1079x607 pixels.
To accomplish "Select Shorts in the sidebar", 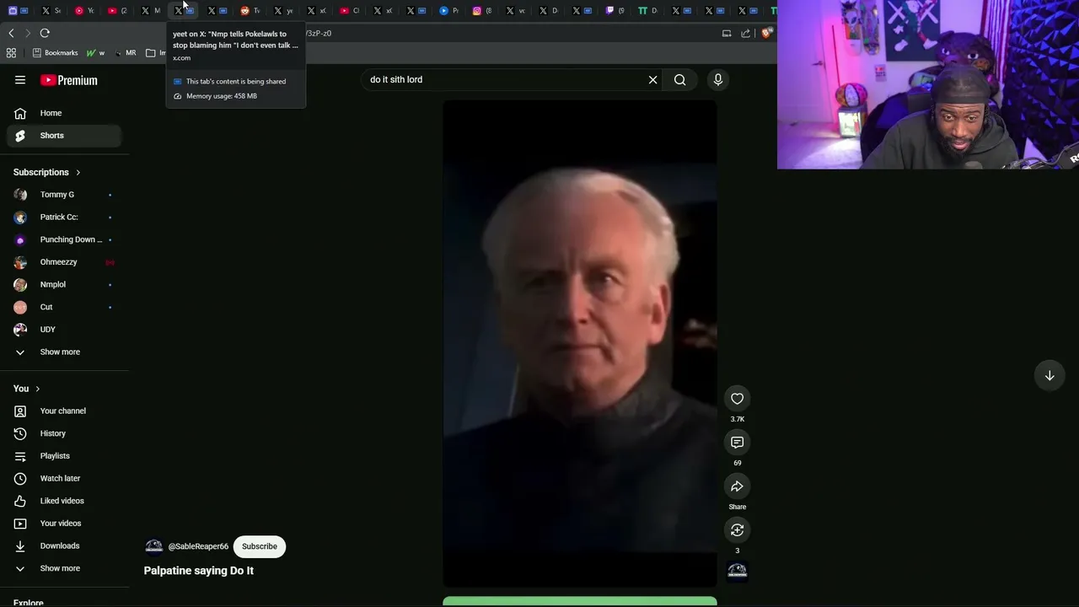I will click(64, 136).
